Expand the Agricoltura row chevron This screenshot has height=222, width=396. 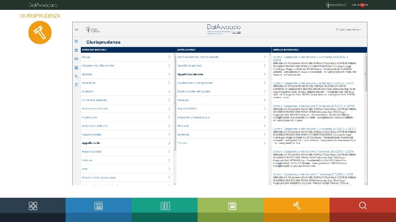(169, 83)
